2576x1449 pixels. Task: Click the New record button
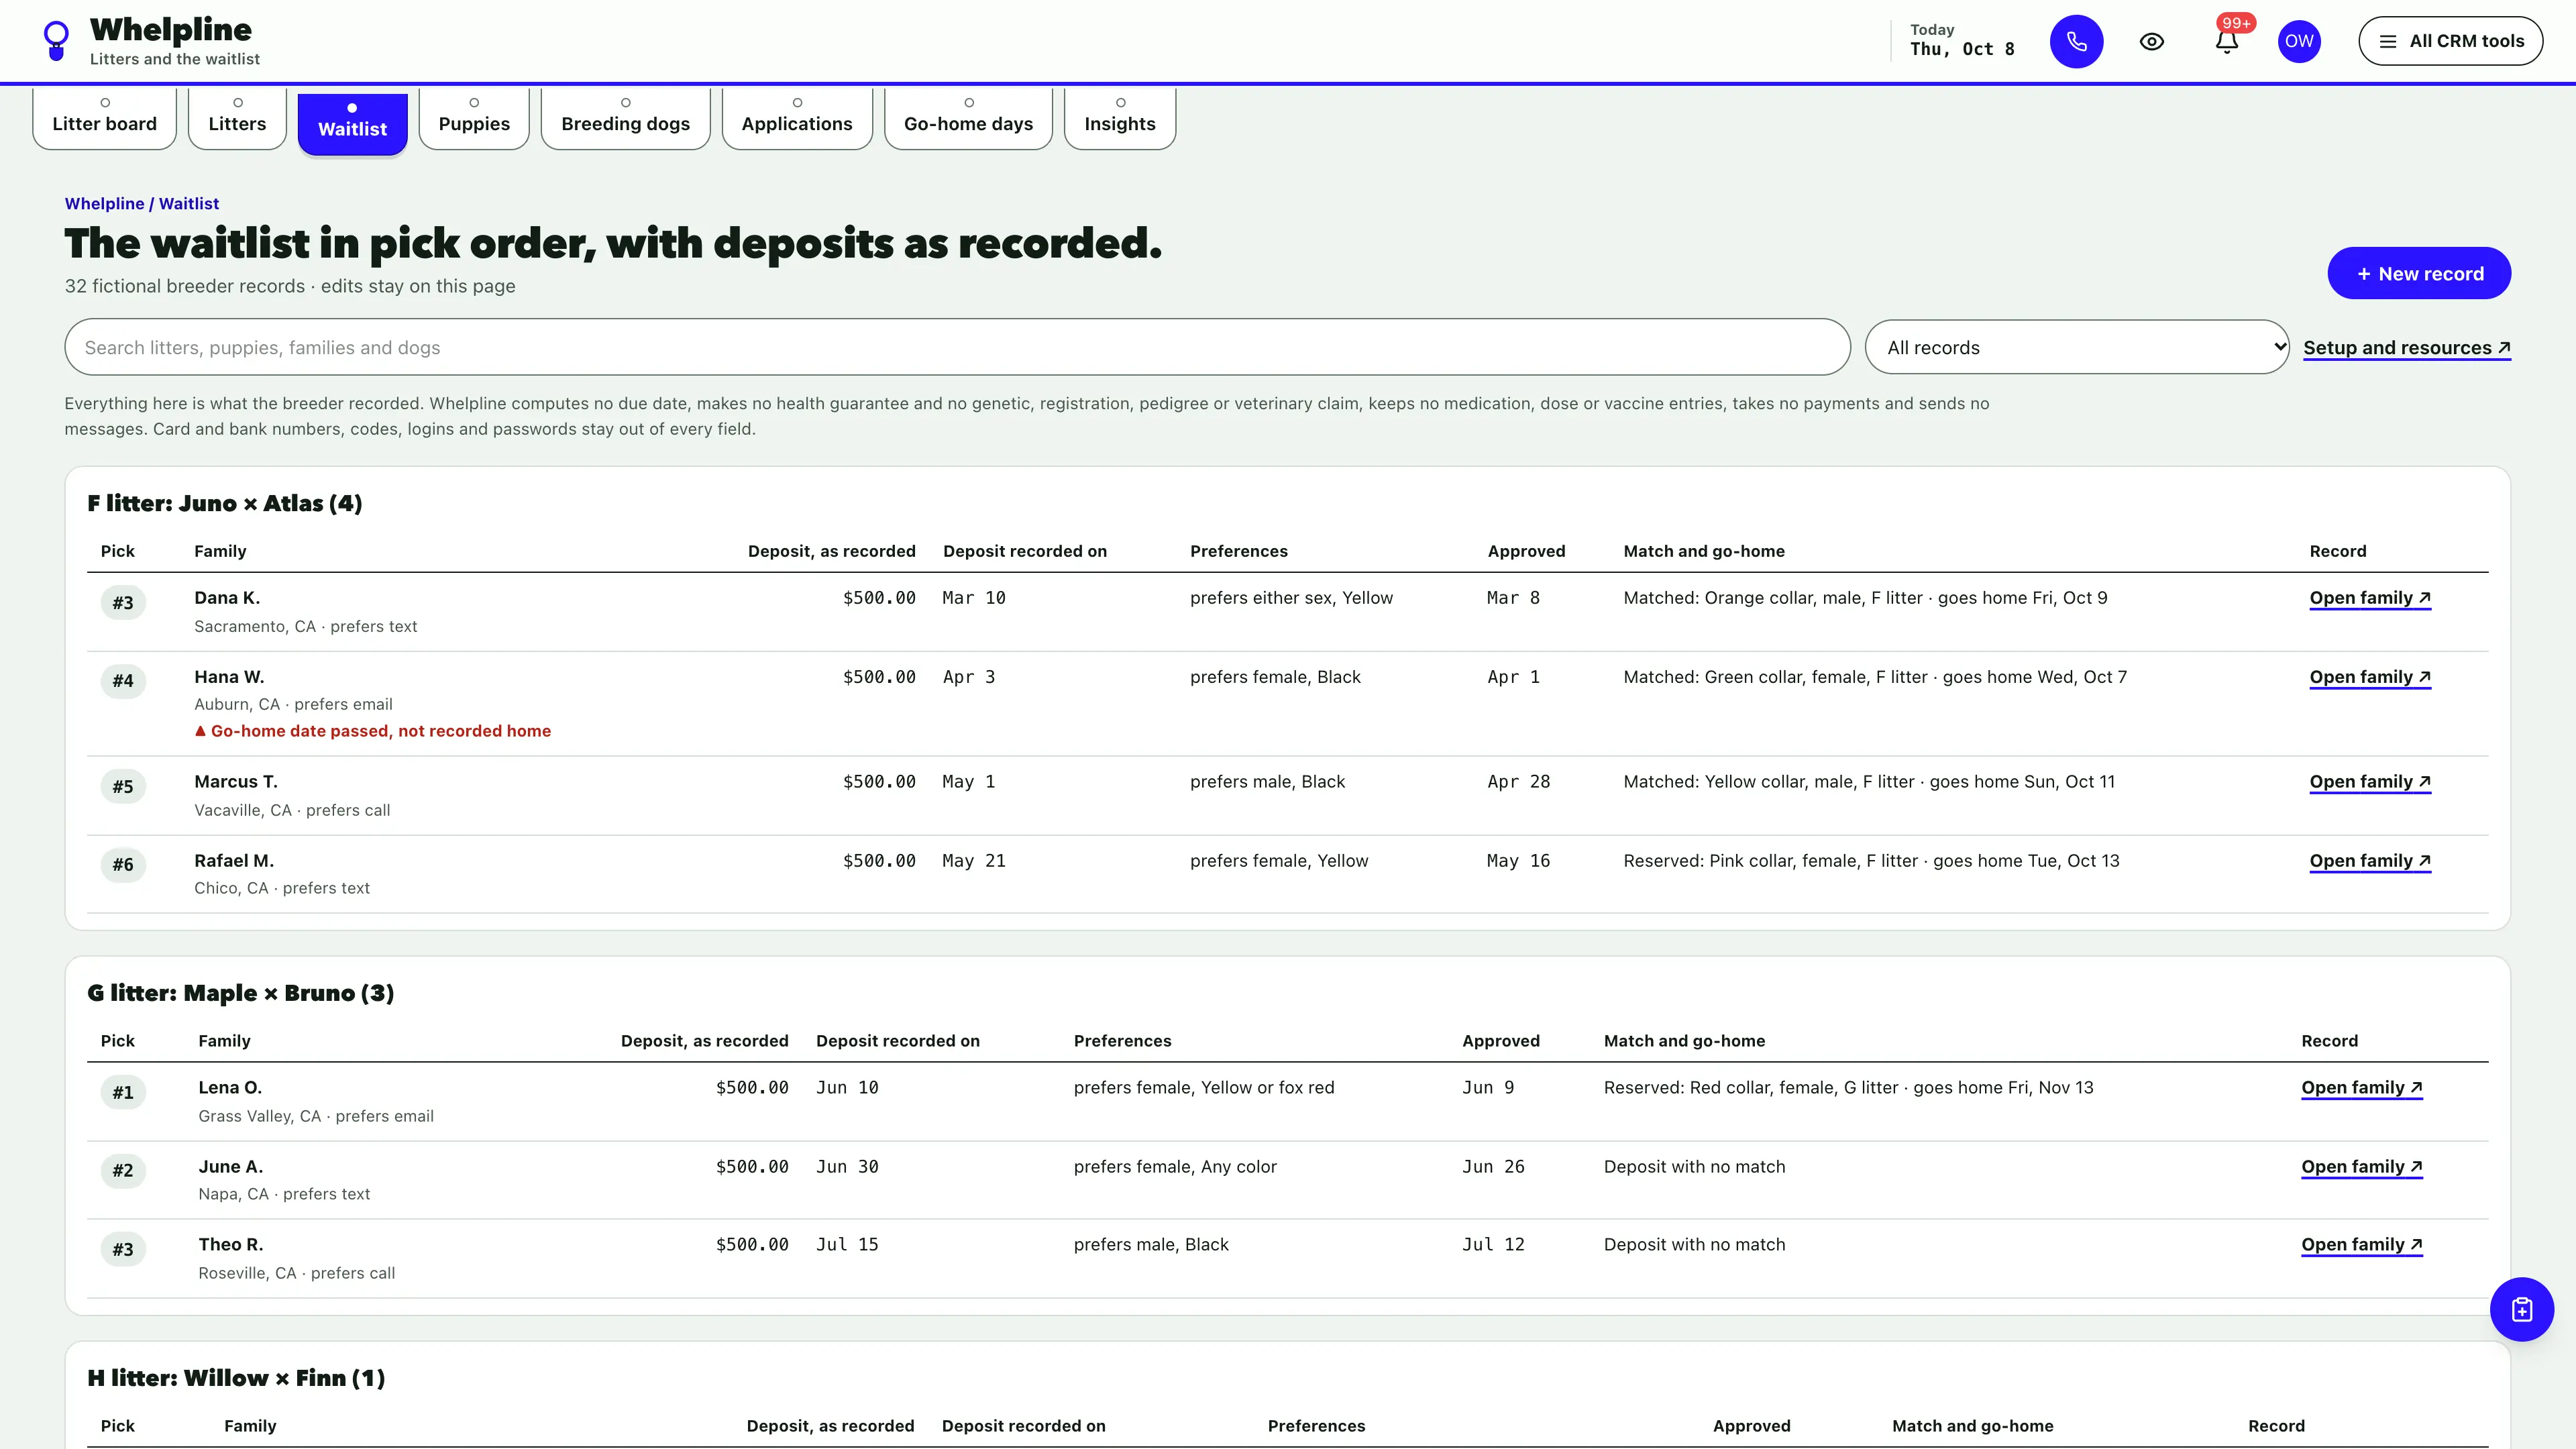tap(2419, 273)
